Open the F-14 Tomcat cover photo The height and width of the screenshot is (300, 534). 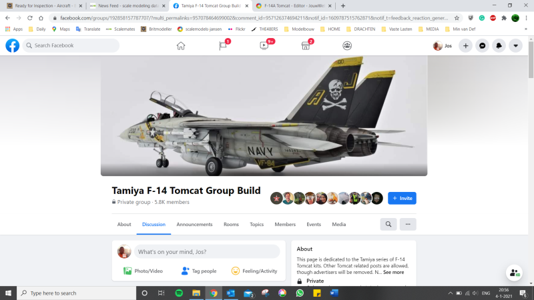tap(264, 115)
